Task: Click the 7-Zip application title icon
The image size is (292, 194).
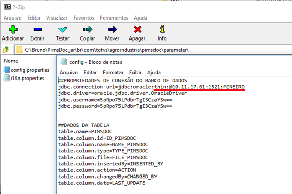Action: pyautogui.click(x=7, y=7)
